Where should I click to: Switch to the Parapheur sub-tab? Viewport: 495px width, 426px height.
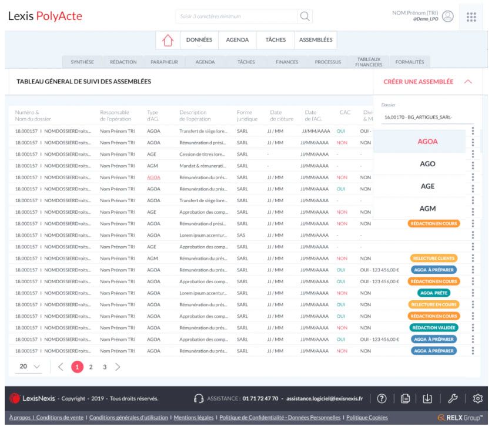[x=164, y=62]
